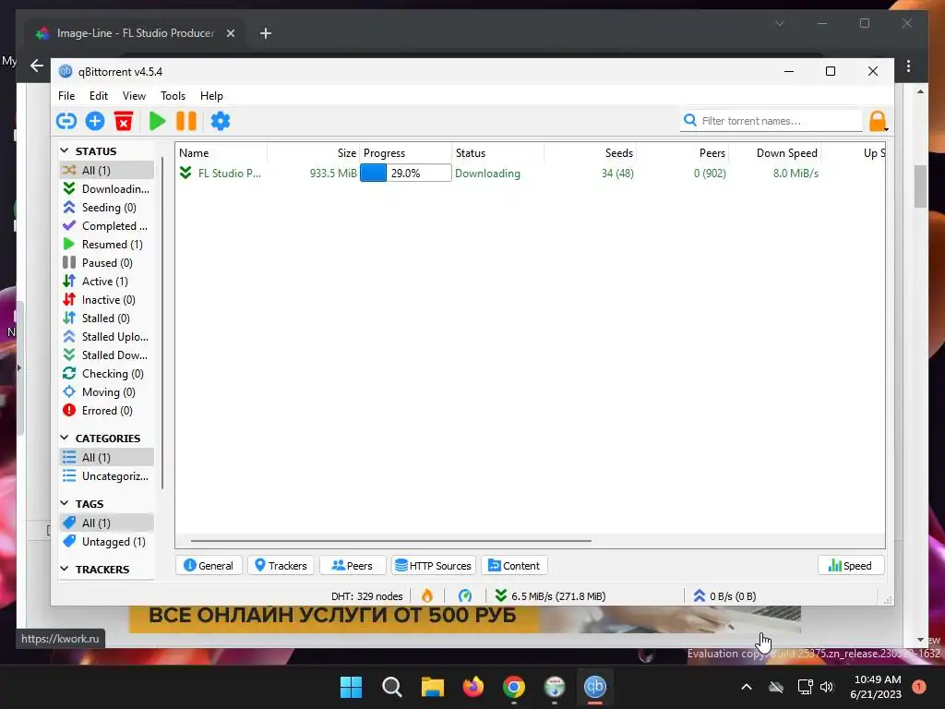Filter by Inactive (0) status
945x709 pixels.
[x=107, y=300]
